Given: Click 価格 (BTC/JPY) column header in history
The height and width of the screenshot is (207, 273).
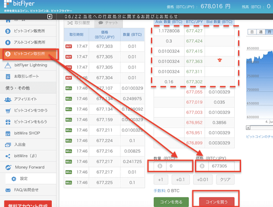Looking at the screenshot, I should point(105,34).
